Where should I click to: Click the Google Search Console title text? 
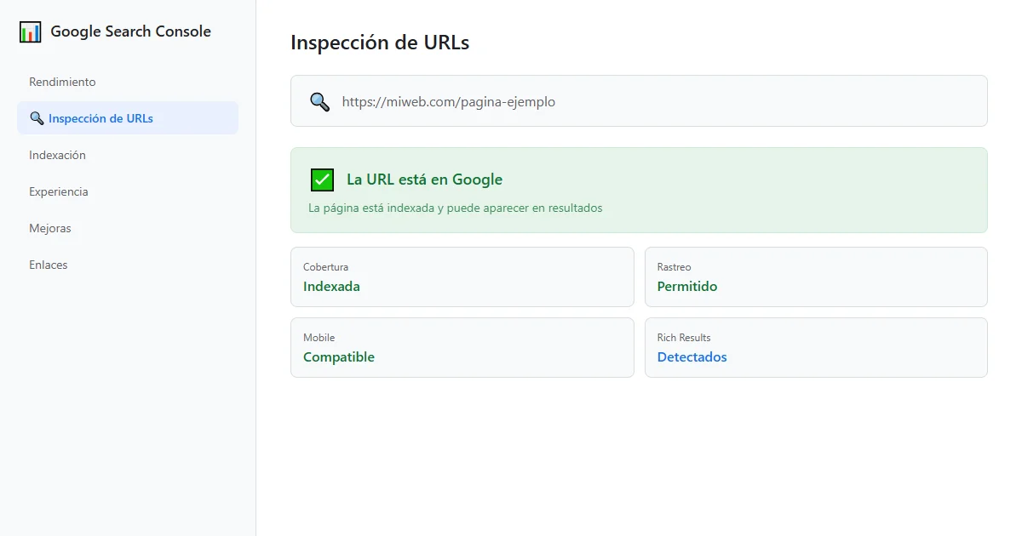(x=131, y=31)
